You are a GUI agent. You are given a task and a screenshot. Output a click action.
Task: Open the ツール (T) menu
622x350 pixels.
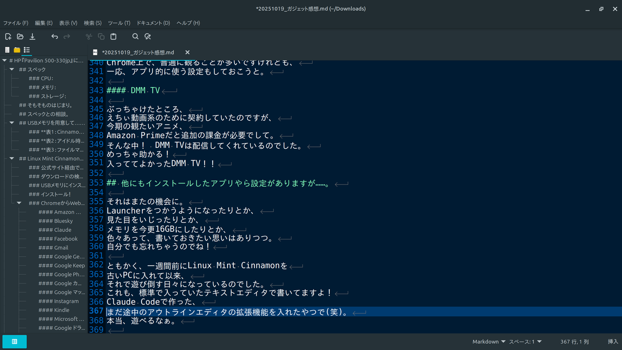pos(119,23)
